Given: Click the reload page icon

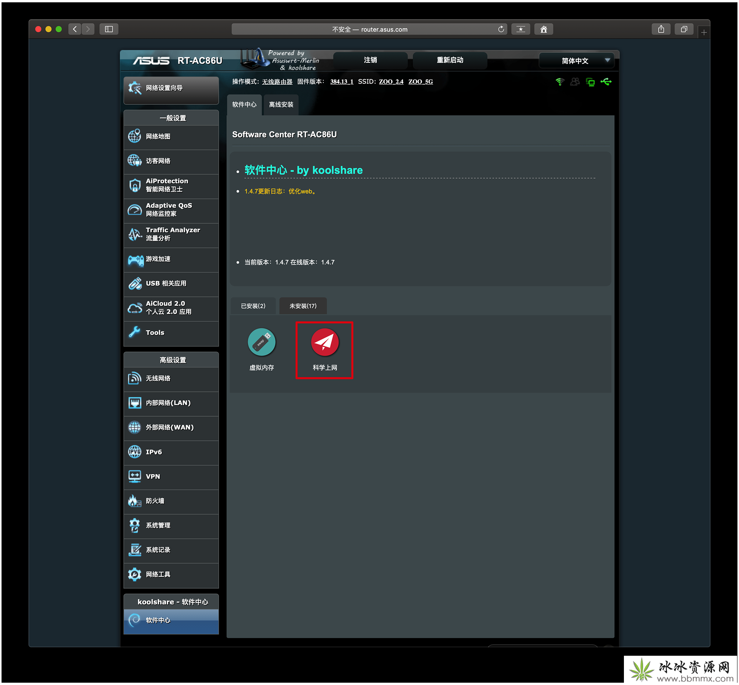Looking at the screenshot, I should coord(501,29).
